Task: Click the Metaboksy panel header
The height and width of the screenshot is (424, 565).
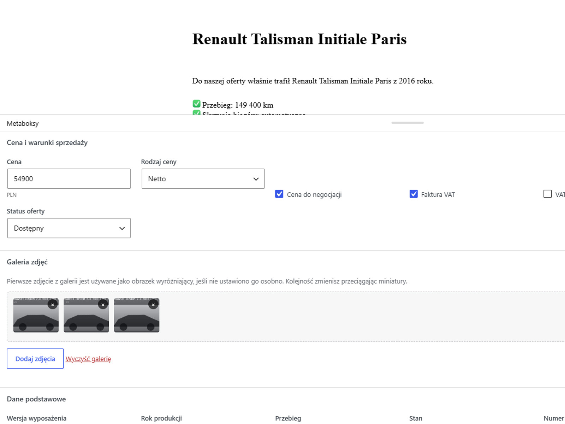Action: [x=23, y=124]
